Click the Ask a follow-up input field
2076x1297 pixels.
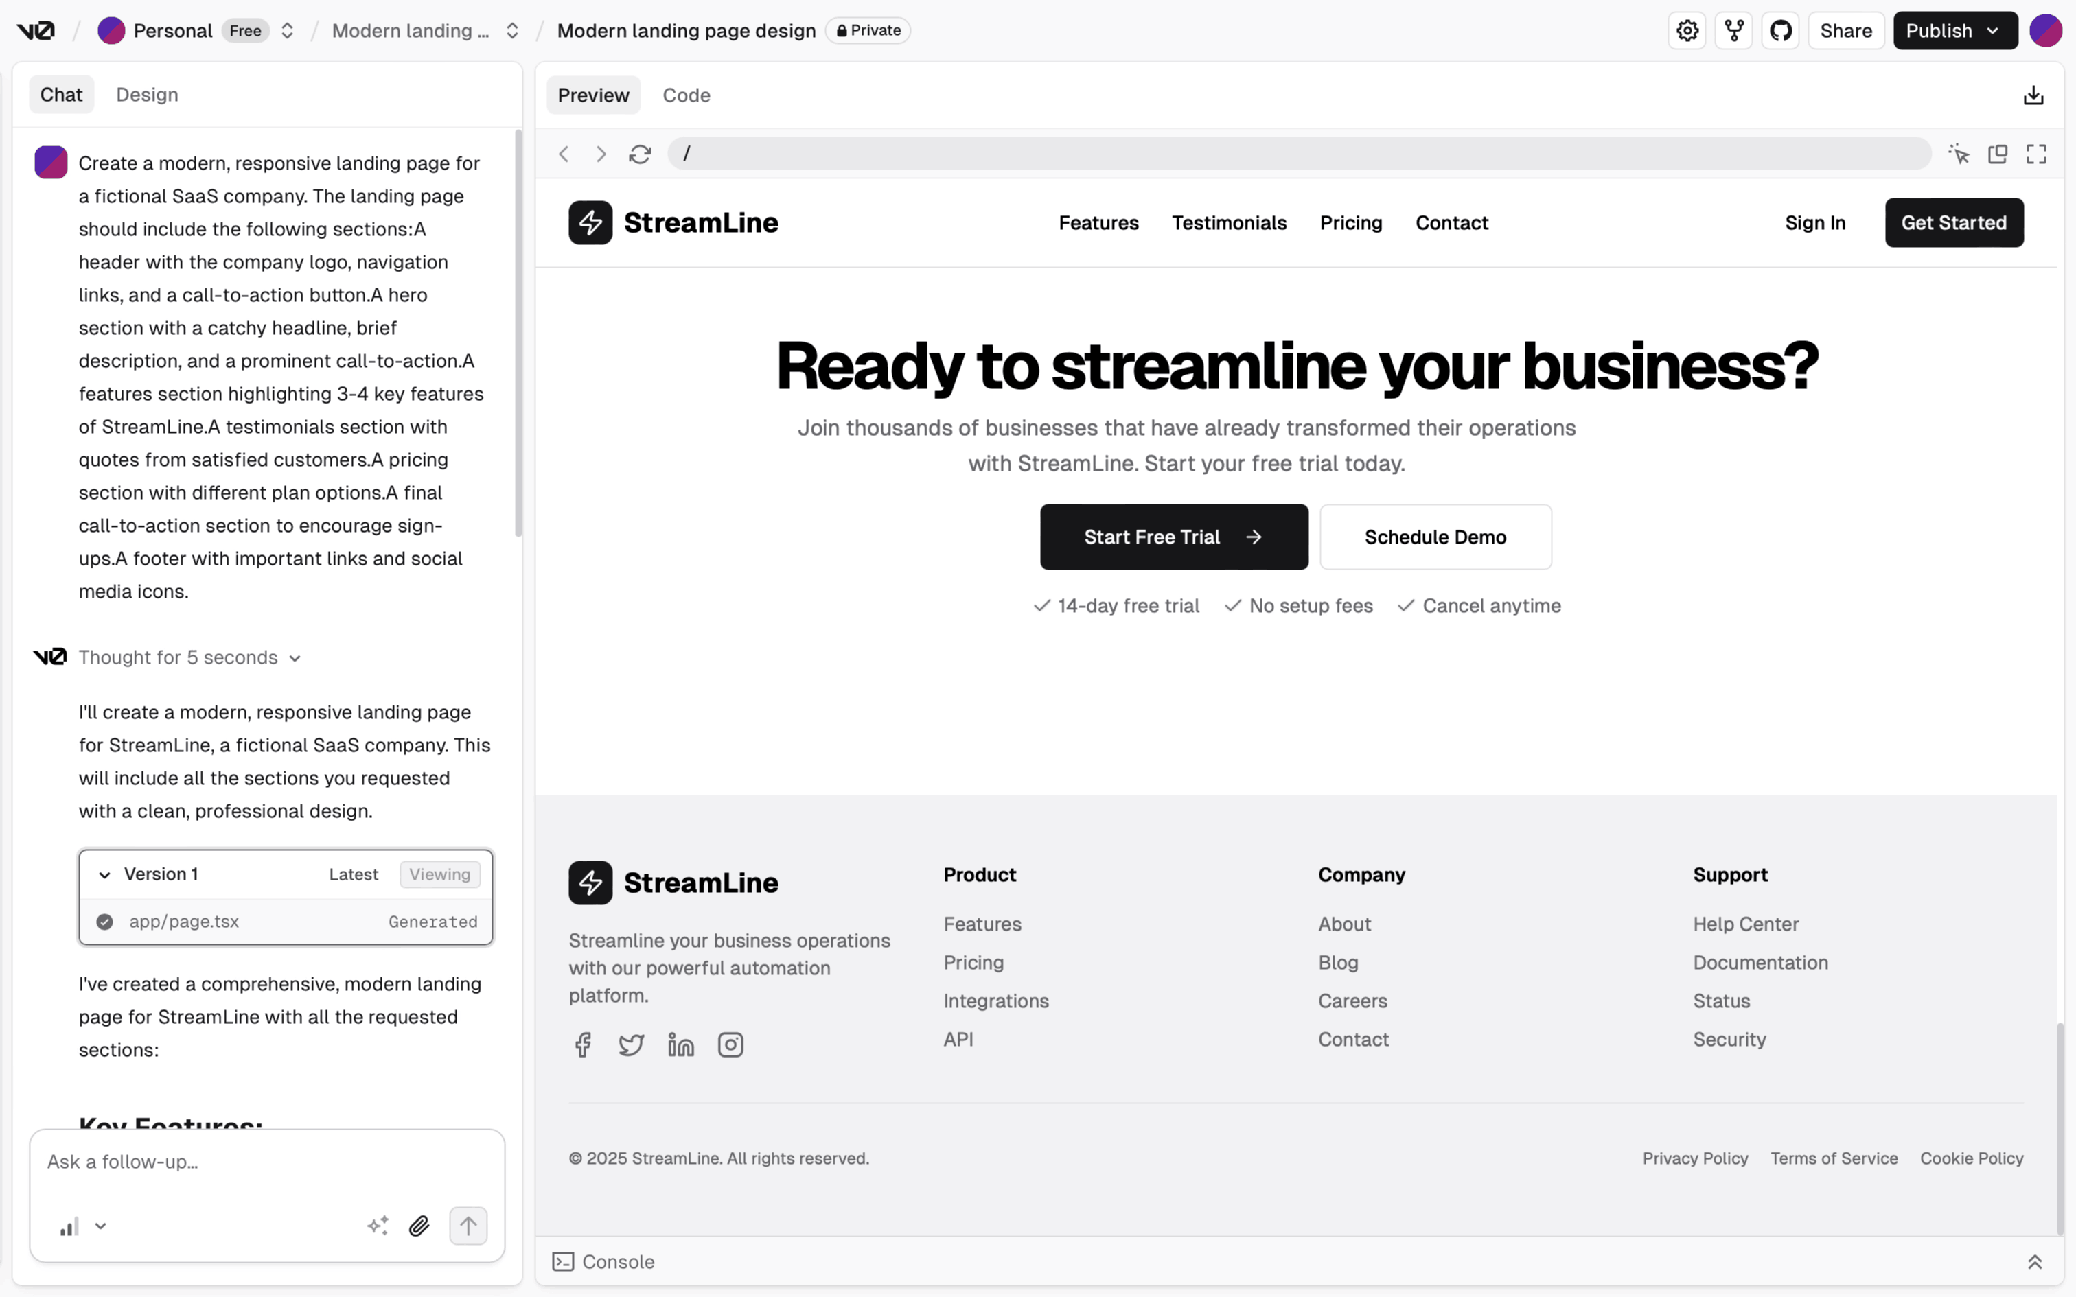pyautogui.click(x=266, y=1162)
